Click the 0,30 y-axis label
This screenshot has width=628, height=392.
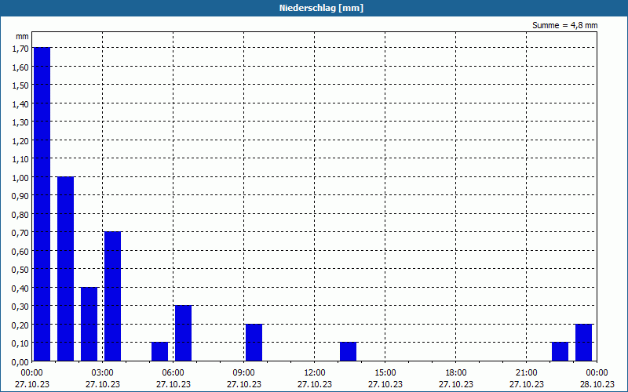[x=20, y=306]
